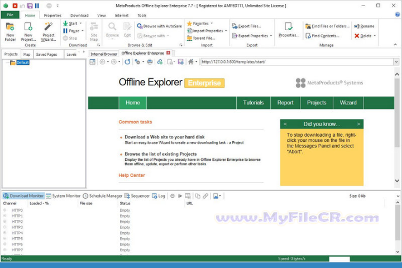Open the File menu

[10, 15]
